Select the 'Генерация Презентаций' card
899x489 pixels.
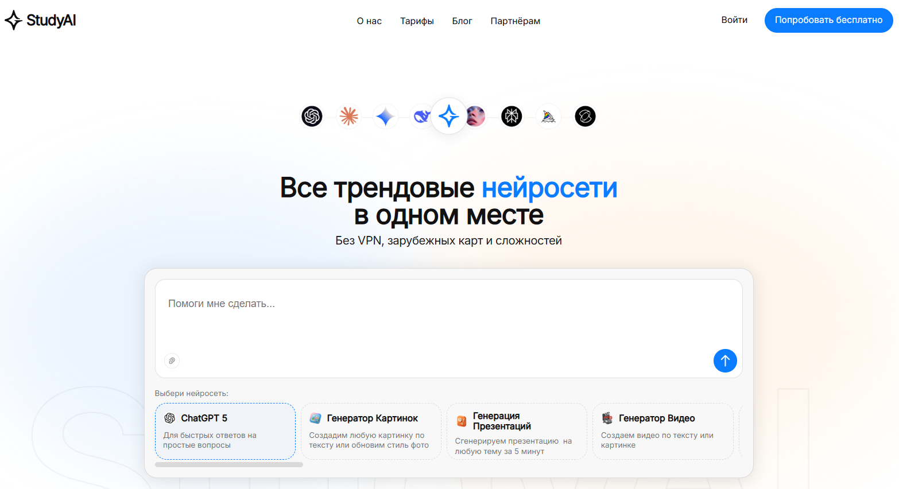tap(517, 431)
